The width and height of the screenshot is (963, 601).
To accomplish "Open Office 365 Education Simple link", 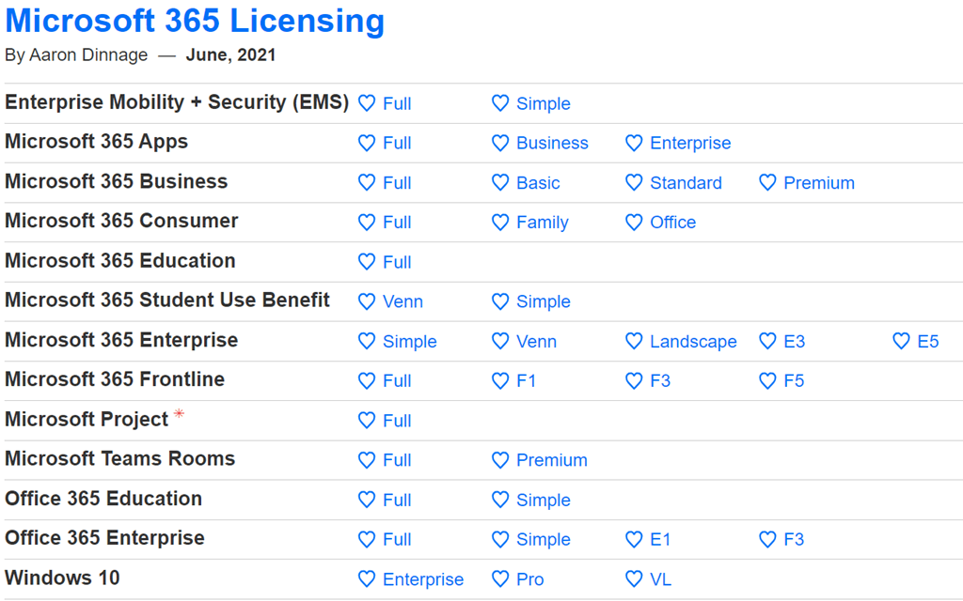I will (543, 501).
